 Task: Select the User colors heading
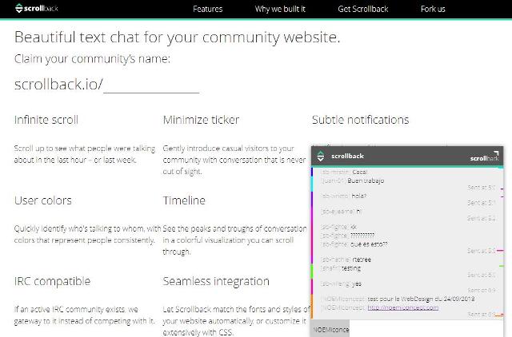coord(42,200)
